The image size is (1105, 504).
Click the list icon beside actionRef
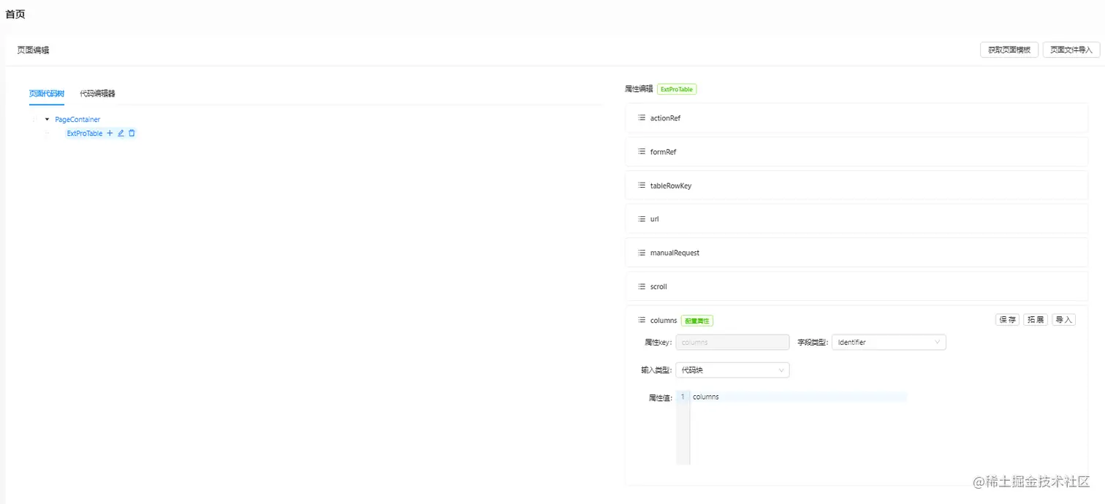click(x=641, y=118)
